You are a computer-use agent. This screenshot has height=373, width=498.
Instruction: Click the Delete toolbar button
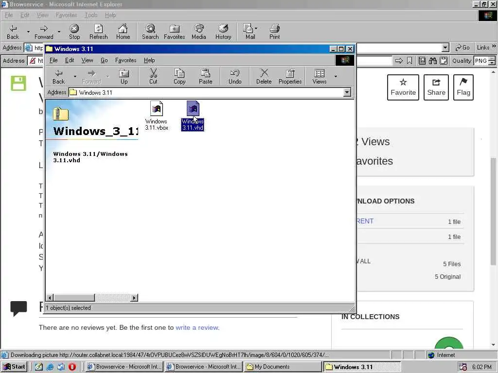click(x=264, y=77)
